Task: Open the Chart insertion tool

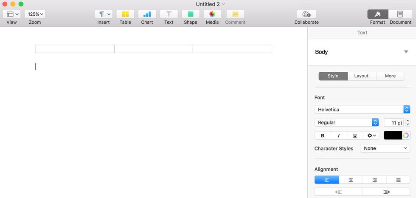Action: click(x=147, y=14)
